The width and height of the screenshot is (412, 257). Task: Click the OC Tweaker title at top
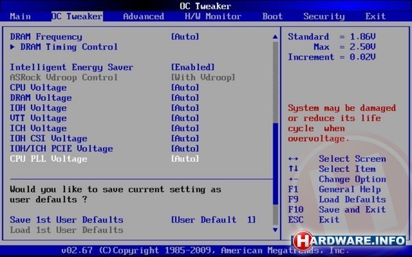coord(205,6)
